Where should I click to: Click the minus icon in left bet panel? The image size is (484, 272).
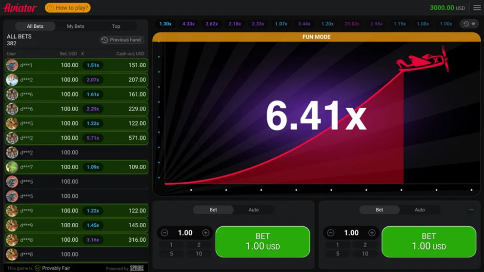pyautogui.click(x=164, y=233)
